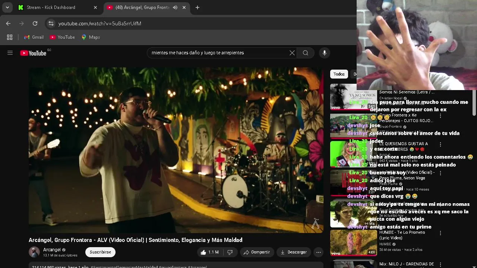Open the apps grid in bookmarks bar
Screen dimensions: 477x268
pyautogui.click(x=10, y=37)
